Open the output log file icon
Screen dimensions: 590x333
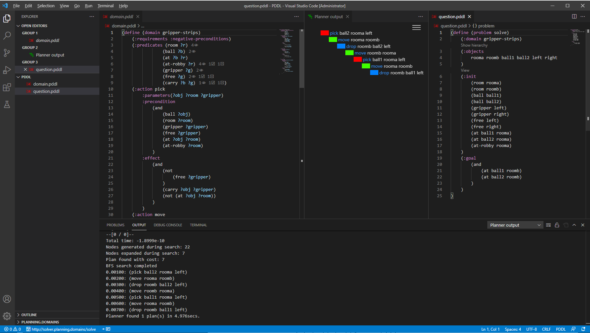pyautogui.click(x=566, y=225)
